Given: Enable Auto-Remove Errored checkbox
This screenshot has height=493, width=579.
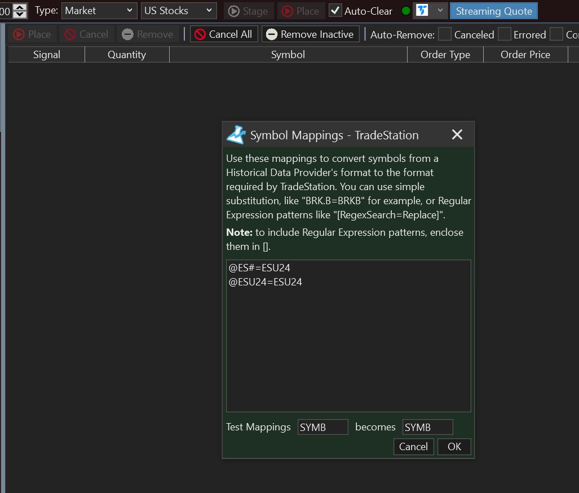Looking at the screenshot, I should tap(505, 34).
